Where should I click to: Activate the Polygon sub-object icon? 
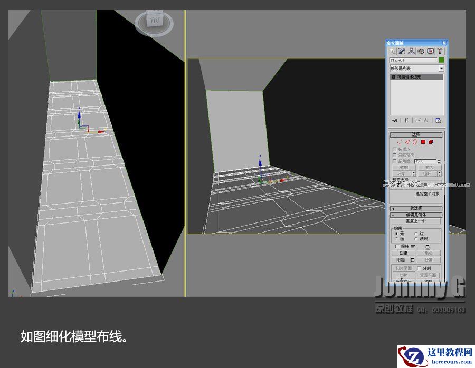tap(422, 141)
